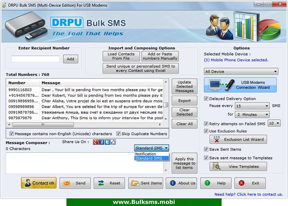Share the app on Twitter
The height and width of the screenshot is (206, 288).
click(107, 141)
